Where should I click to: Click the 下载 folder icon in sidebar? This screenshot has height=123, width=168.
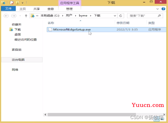pos(11,29)
